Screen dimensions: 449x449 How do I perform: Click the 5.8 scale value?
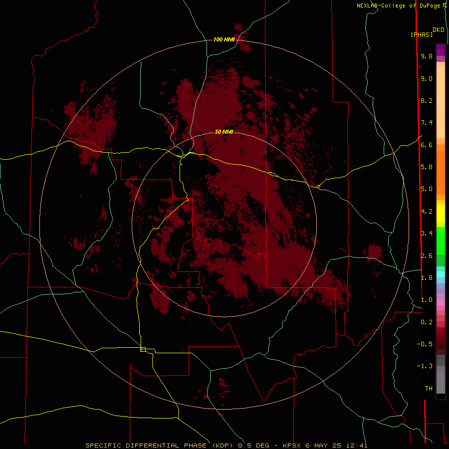click(427, 167)
